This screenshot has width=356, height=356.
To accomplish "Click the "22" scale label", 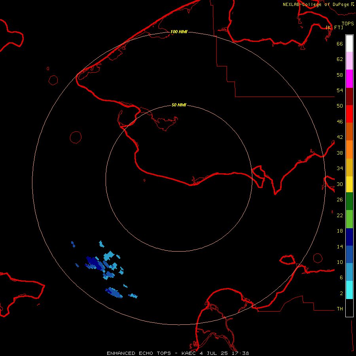I will (340, 216).
